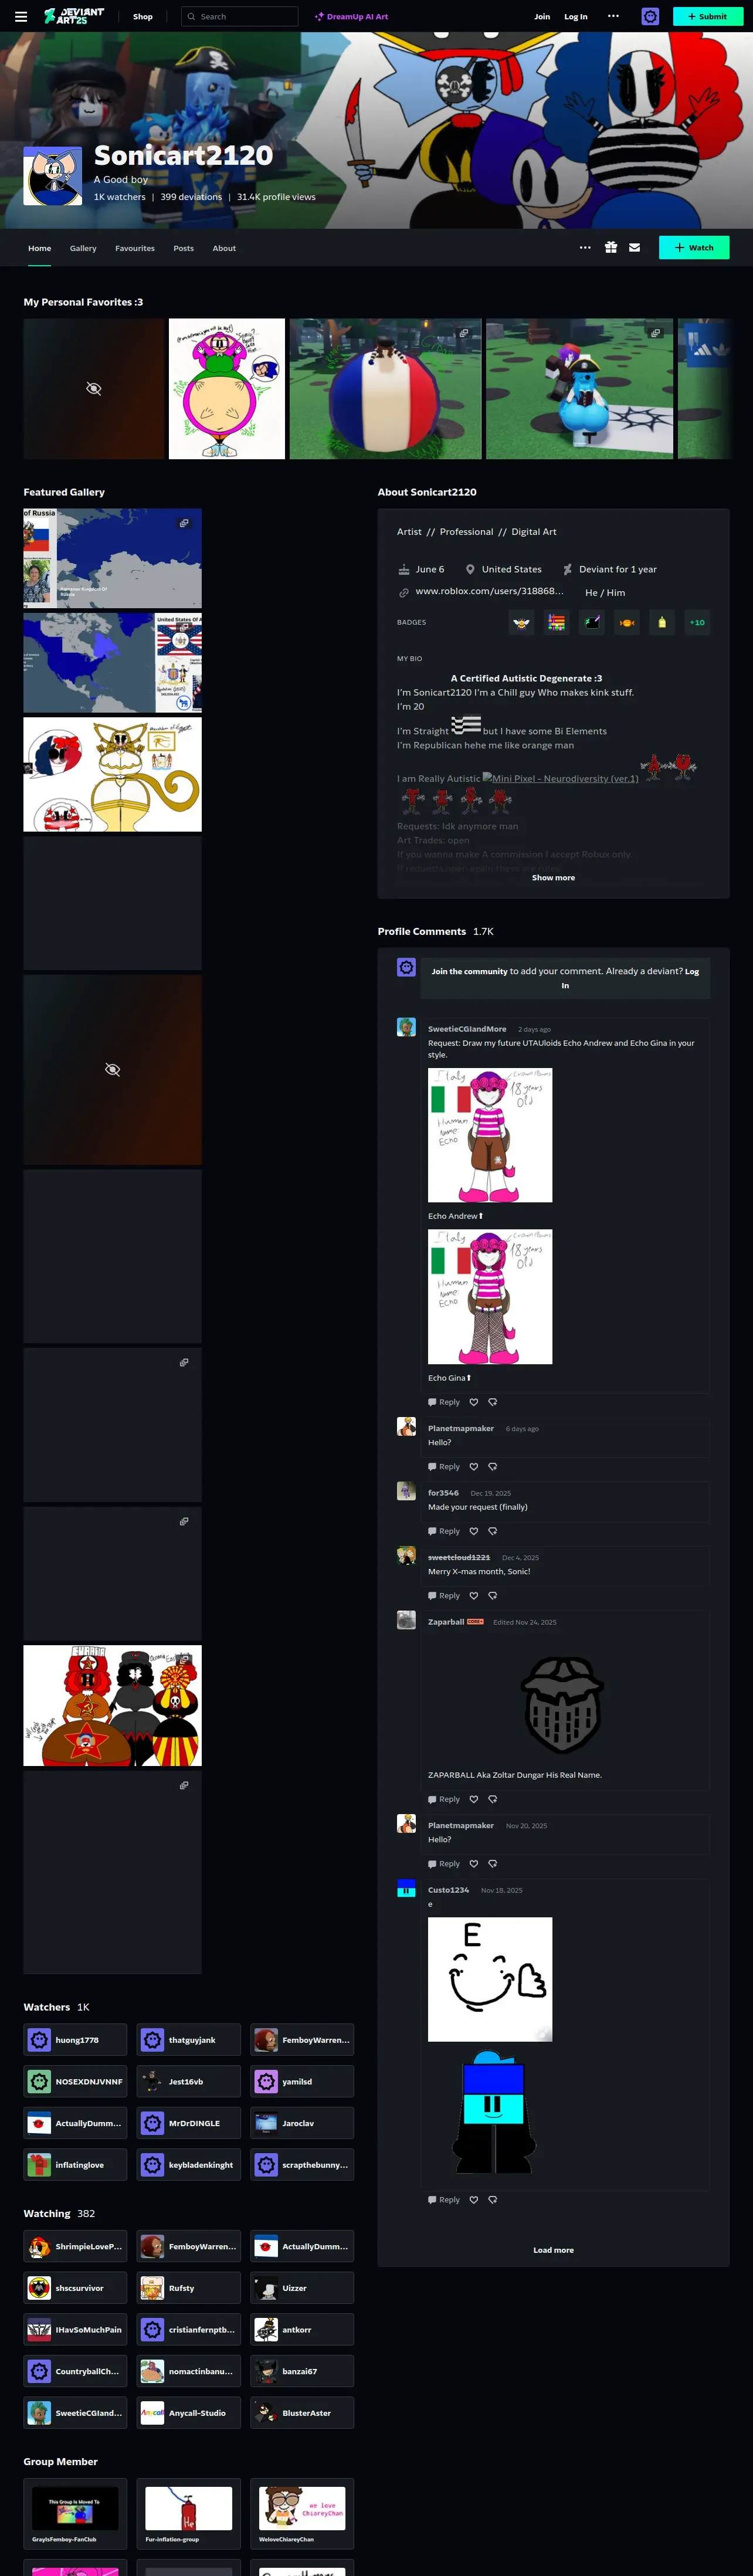Click the rainbow striped badge icon
The height and width of the screenshot is (2576, 753).
pyautogui.click(x=556, y=622)
